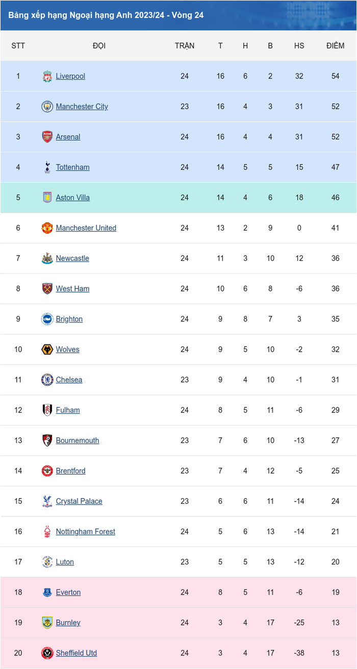Open the Bournemouth team link

(x=78, y=440)
